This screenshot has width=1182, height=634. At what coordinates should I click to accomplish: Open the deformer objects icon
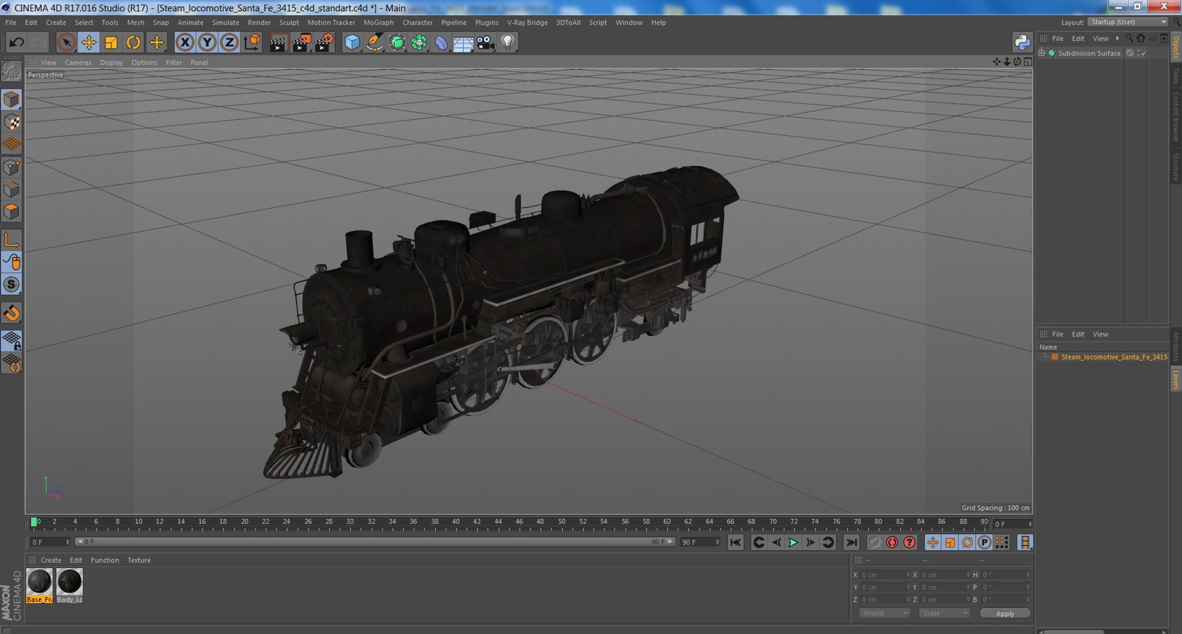[441, 42]
